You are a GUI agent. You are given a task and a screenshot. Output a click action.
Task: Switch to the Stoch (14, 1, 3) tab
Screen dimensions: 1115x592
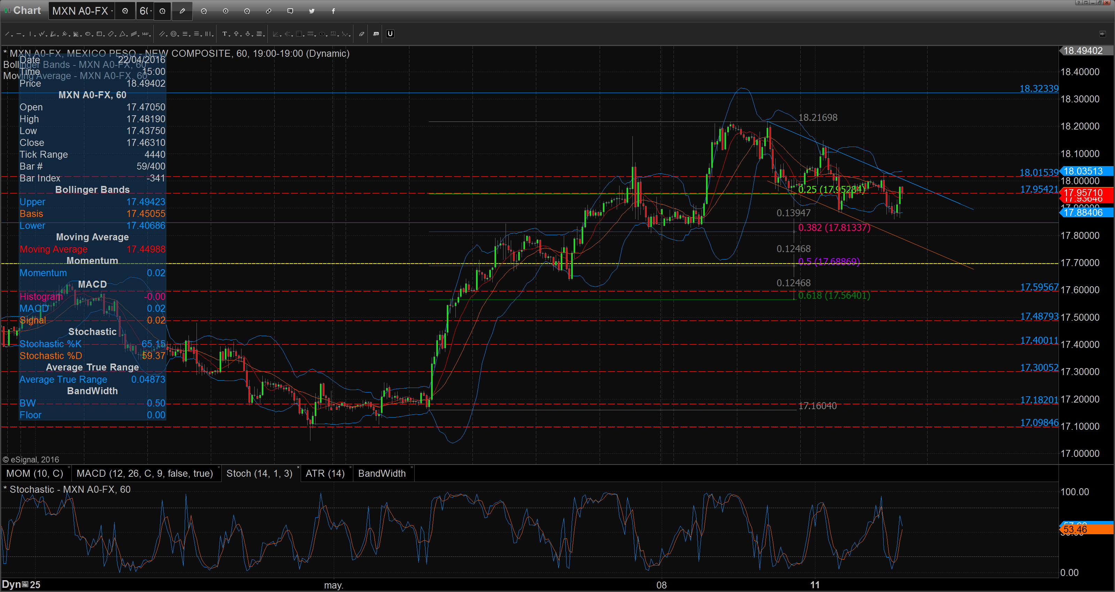[259, 474]
